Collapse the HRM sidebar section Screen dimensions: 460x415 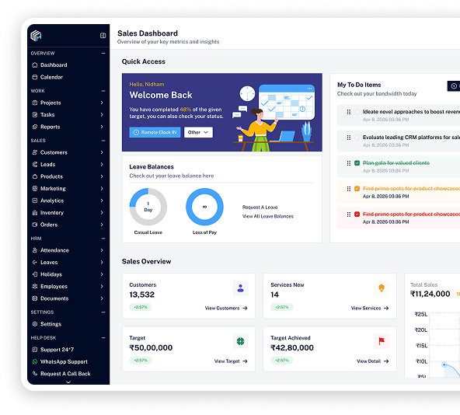click(x=103, y=239)
